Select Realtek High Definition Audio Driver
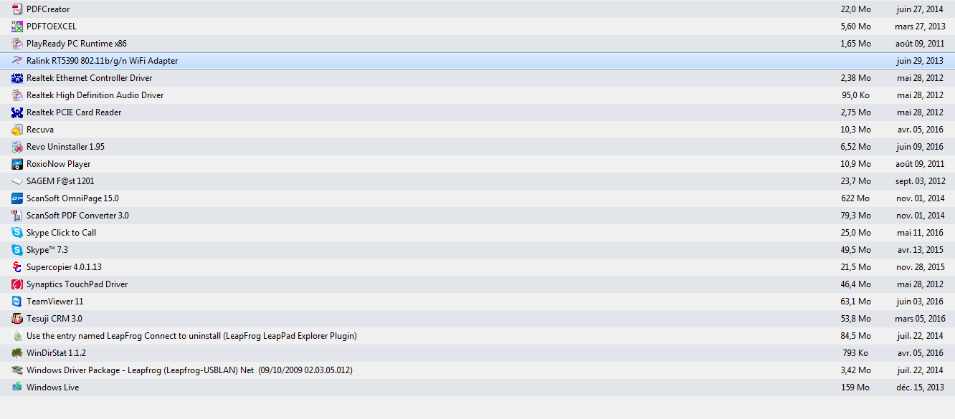Viewport: 955px width, 419px height. tap(95, 95)
